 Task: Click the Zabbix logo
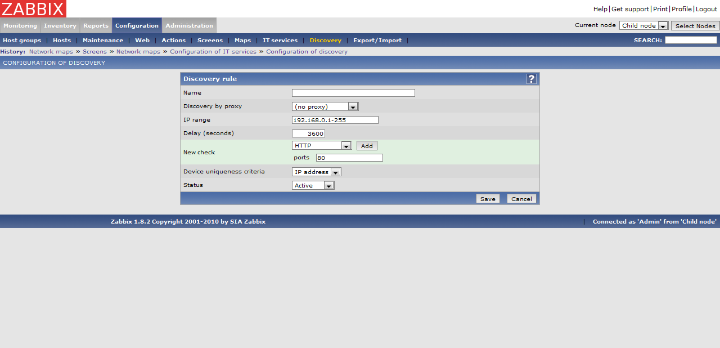point(33,8)
